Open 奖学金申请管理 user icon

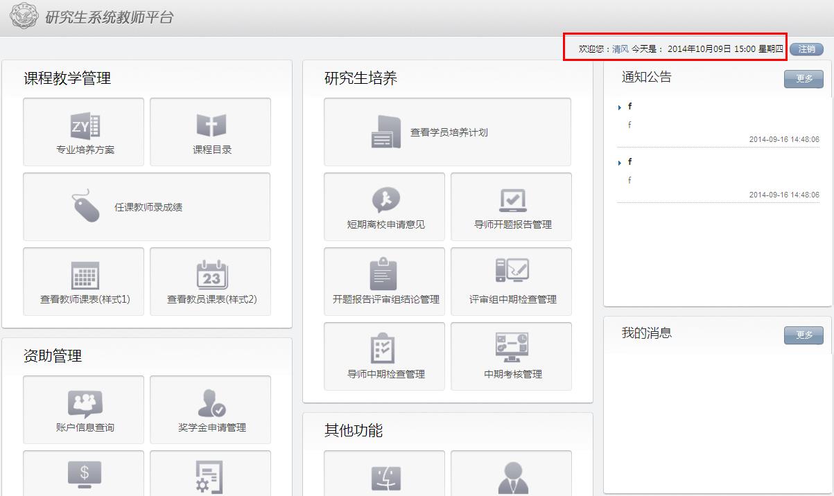211,402
